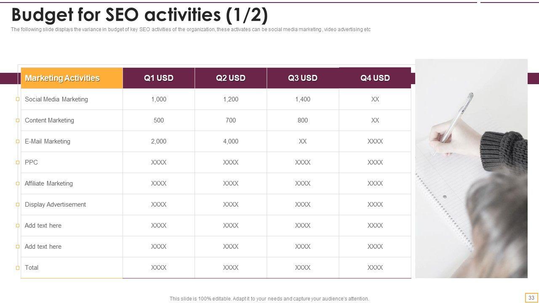
Task: Select the Q2 USD column header
Action: click(231, 78)
